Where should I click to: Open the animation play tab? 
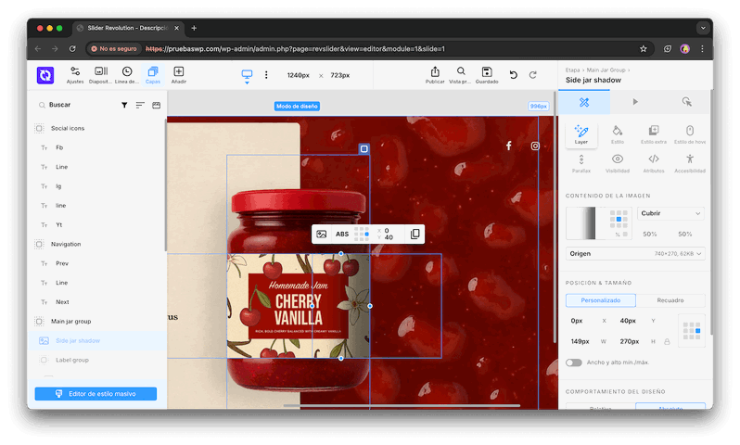[635, 102]
